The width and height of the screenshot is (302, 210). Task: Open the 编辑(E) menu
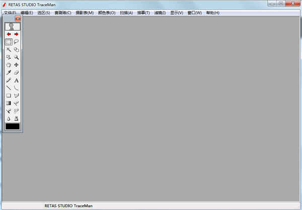click(x=27, y=13)
